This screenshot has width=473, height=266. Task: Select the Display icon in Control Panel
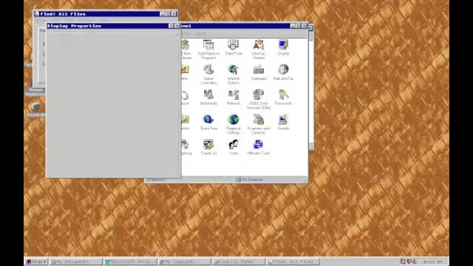click(x=283, y=47)
